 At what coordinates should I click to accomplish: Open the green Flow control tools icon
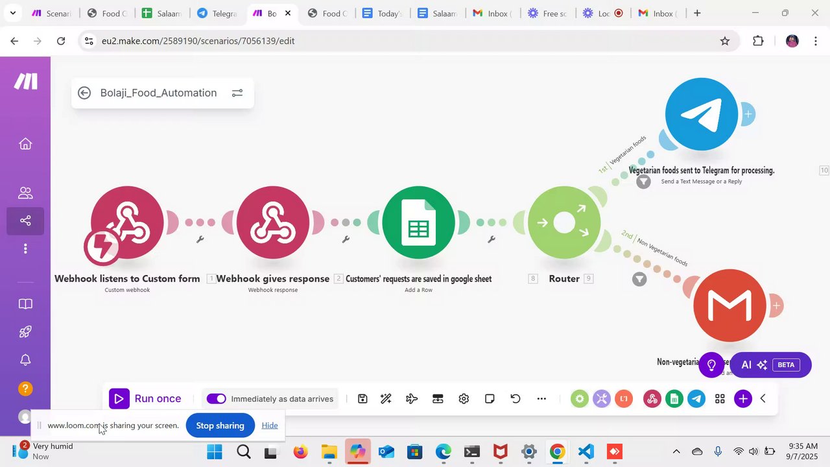[580, 399]
